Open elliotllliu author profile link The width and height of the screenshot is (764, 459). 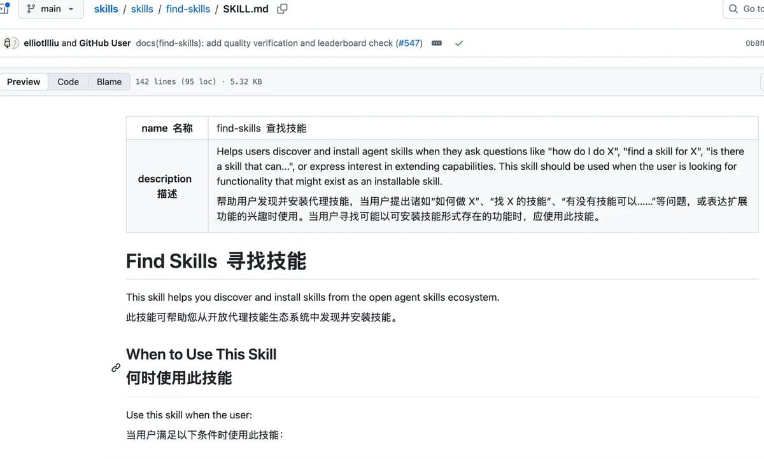pos(41,43)
